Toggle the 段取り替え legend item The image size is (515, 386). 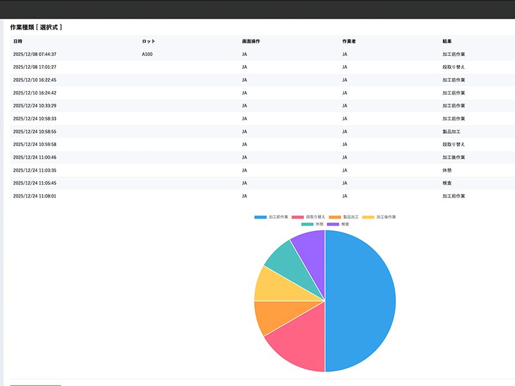pyautogui.click(x=308, y=217)
